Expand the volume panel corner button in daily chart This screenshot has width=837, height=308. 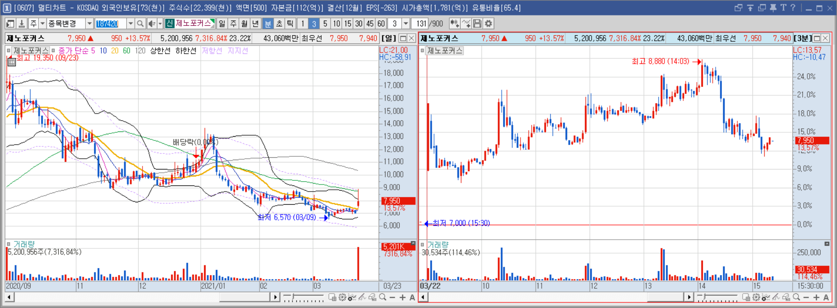tap(413, 243)
